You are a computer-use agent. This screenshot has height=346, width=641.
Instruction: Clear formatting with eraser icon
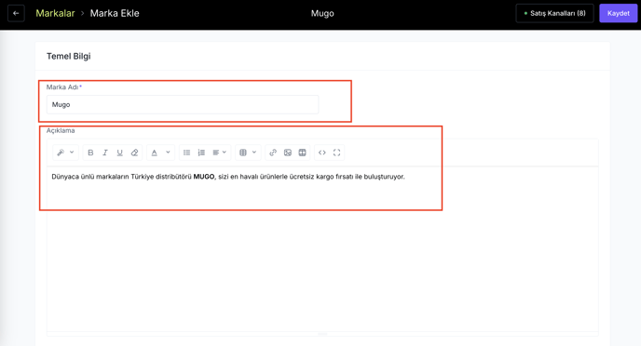click(134, 153)
